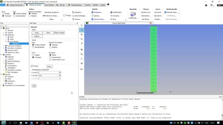This screenshot has height=125, width=223.
Task: Click the Multiphase model icon
Action: pyautogui.click(x=92, y=12)
